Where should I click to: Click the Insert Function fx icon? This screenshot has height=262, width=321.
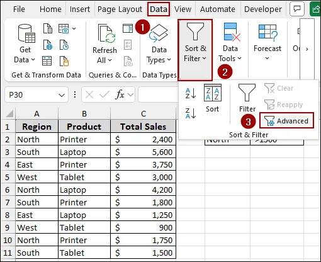pyautogui.click(x=120, y=95)
